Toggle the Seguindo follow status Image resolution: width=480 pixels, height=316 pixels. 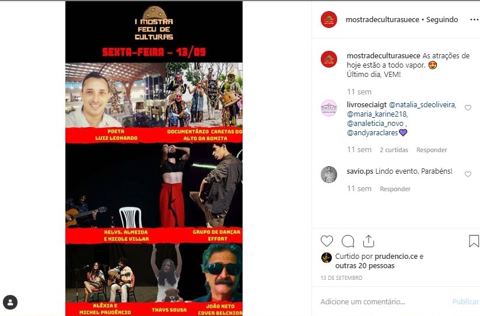[442, 20]
